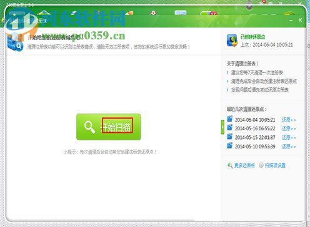310x227 pixels.
Task: Click the 已创建还原点 heading text
Action: tap(252, 37)
